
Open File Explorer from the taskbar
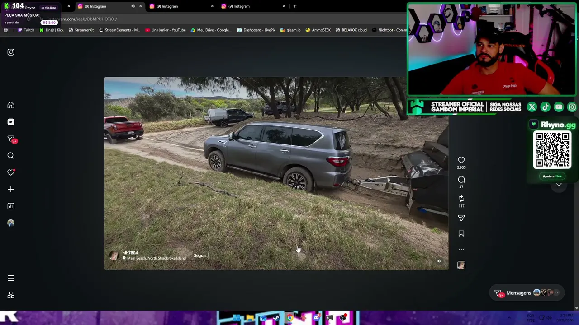click(250, 318)
